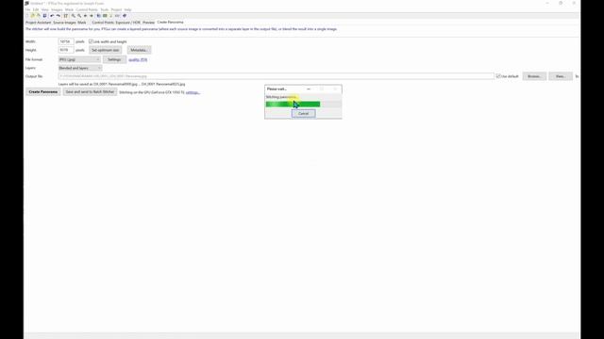604x339 pixels.
Task: Open the Edit menu
Action: [x=36, y=9]
